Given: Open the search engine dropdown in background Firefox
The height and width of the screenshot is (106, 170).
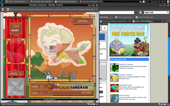Looking at the screenshot, I should (143, 12).
